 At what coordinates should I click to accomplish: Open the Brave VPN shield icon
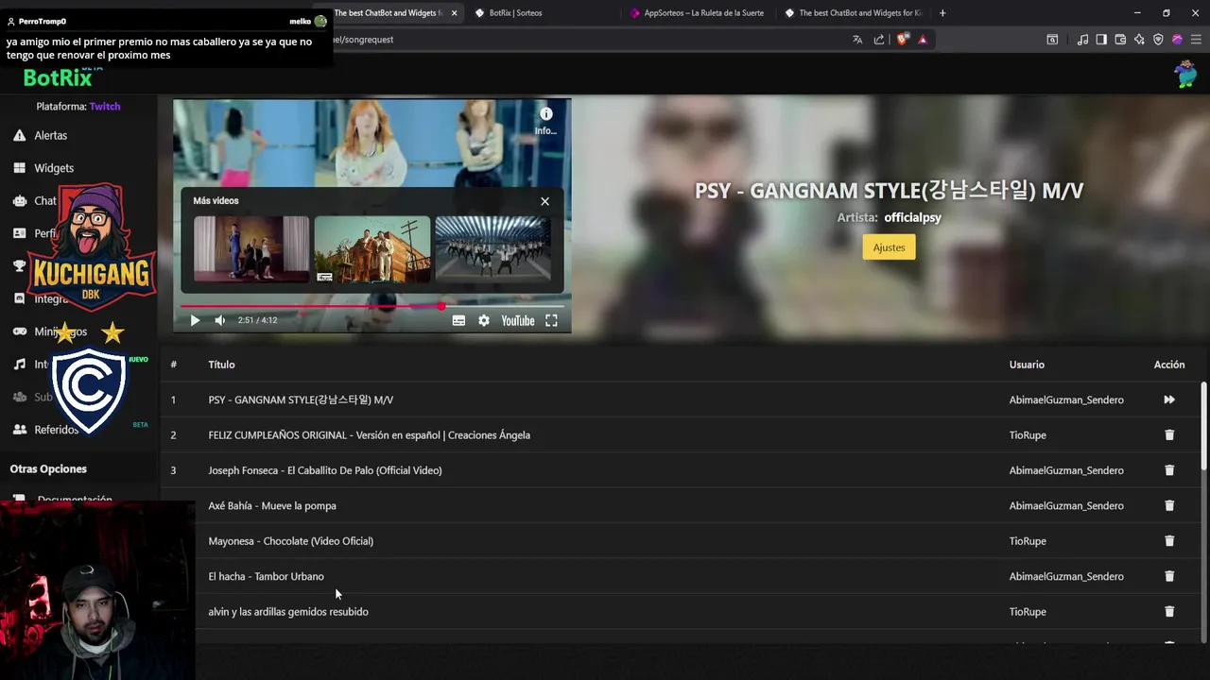1158,40
